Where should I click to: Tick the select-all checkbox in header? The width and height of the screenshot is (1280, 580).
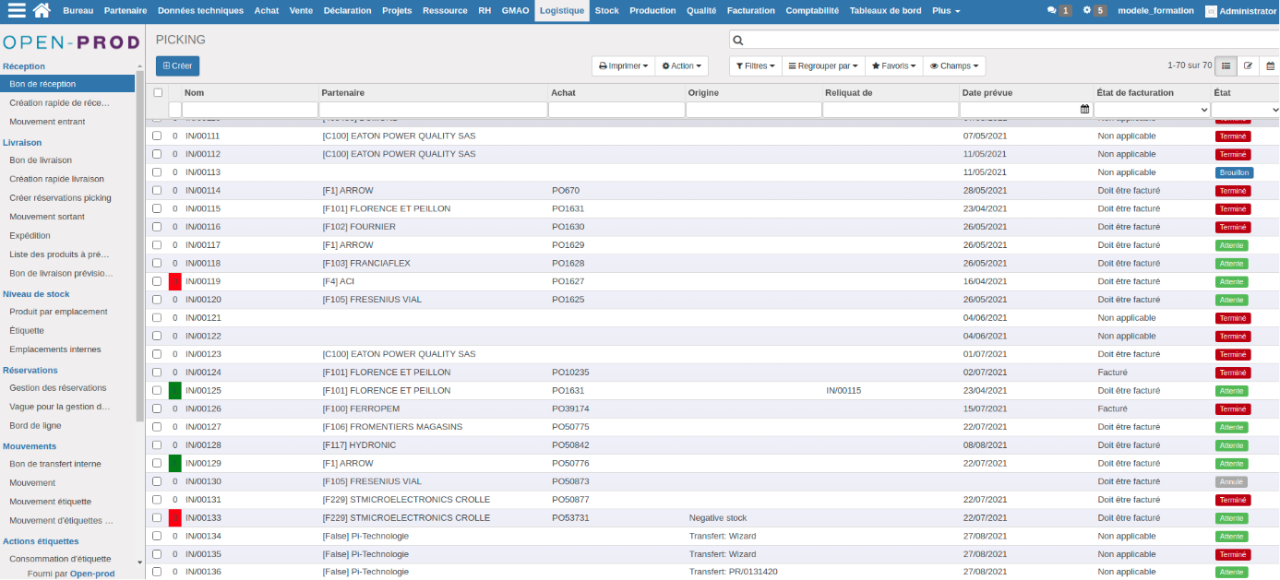(x=158, y=92)
